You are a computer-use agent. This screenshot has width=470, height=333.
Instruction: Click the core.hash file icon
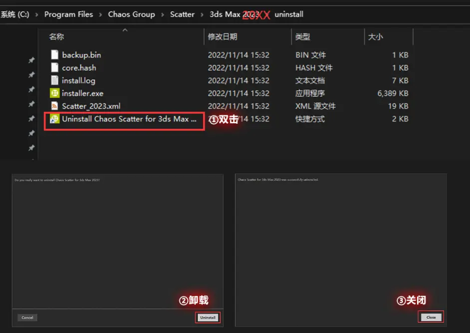click(54, 67)
